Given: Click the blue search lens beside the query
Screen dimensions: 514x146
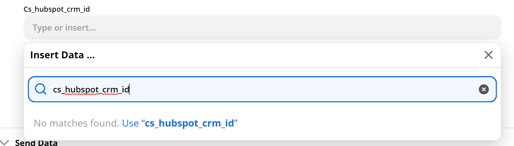Looking at the screenshot, I should 41,89.
